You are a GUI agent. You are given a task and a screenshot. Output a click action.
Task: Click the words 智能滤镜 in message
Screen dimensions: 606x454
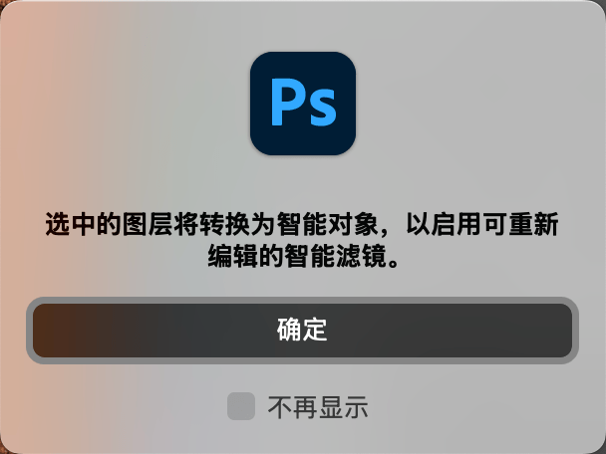click(336, 256)
